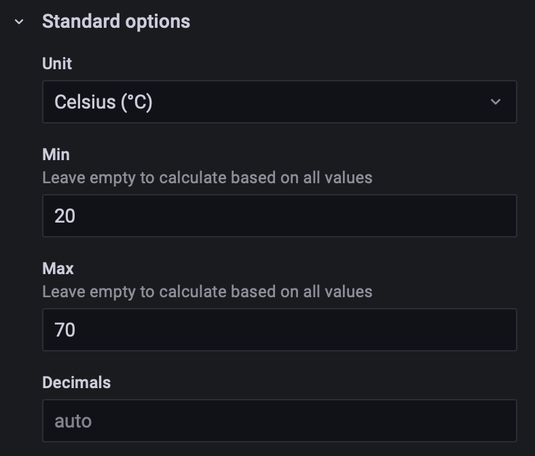The height and width of the screenshot is (456, 535).
Task: Open the Unit dropdown arrow
Action: [496, 102]
